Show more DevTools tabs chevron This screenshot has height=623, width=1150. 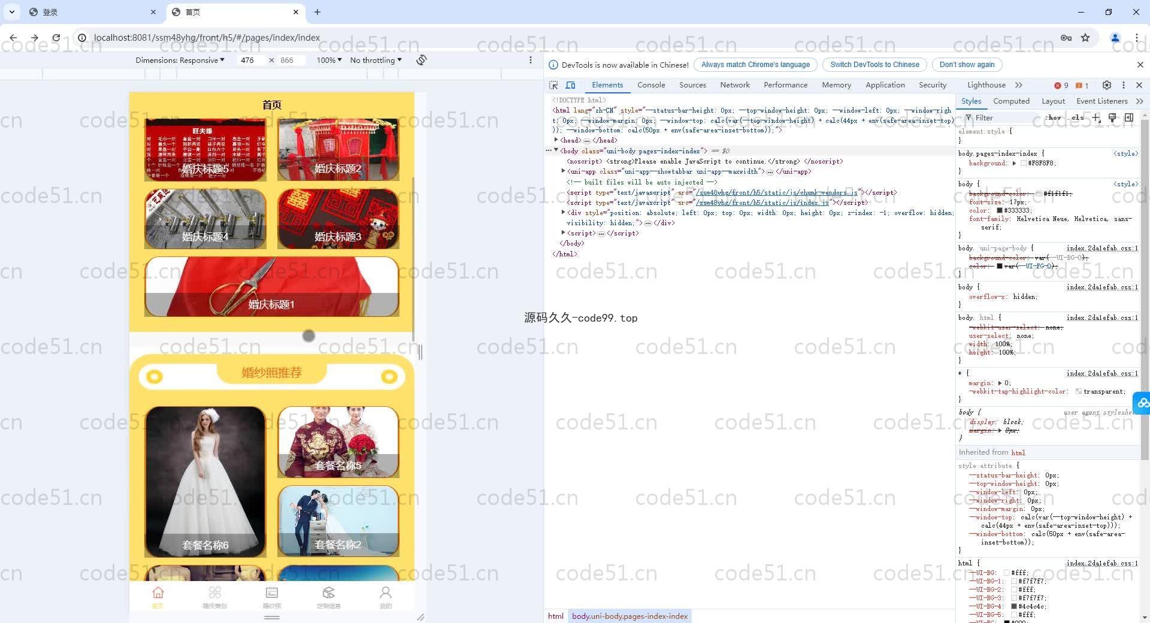(x=1019, y=85)
